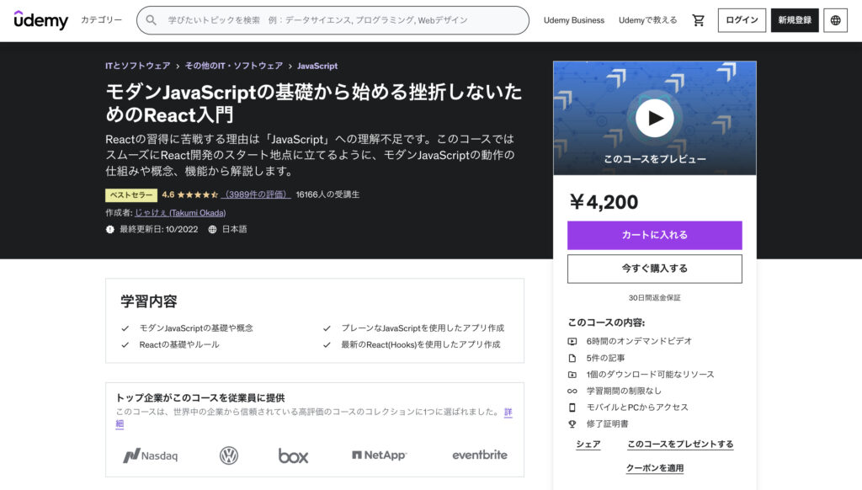Click このコースをプレゼントする link
This screenshot has height=490, width=862.
680,445
